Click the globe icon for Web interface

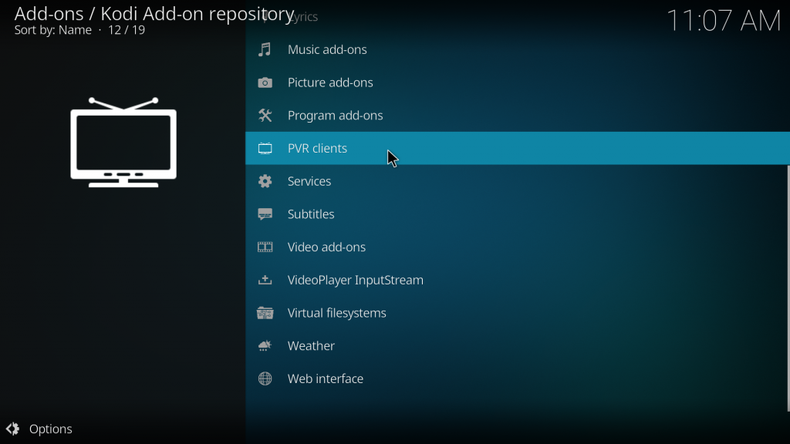point(265,378)
